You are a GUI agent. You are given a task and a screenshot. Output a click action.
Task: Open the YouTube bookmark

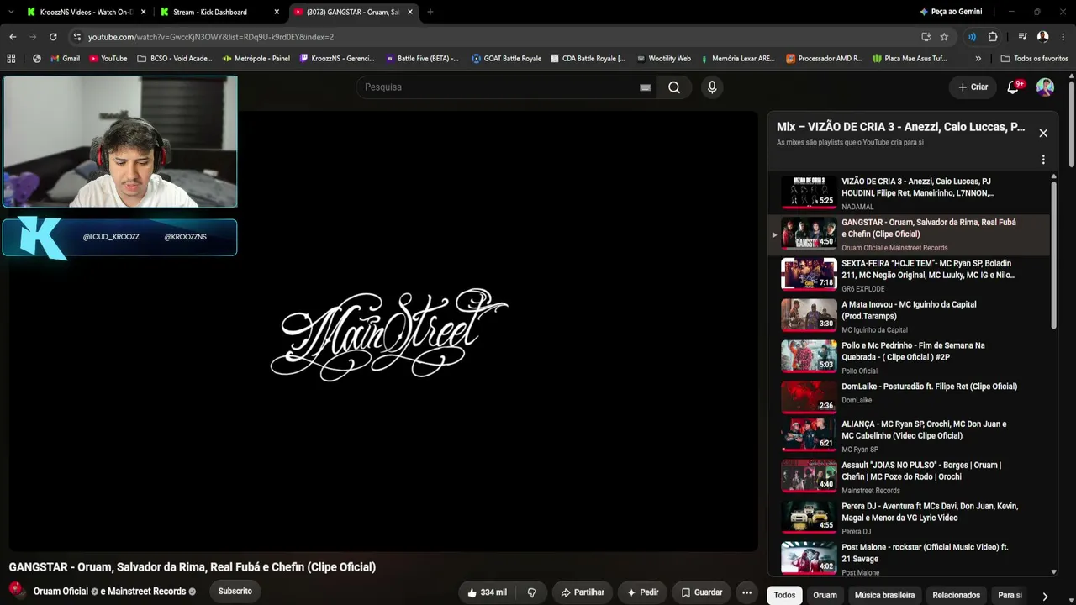click(108, 59)
